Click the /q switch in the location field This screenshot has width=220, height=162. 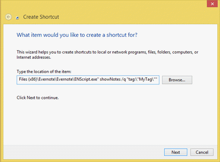[x=123, y=80]
